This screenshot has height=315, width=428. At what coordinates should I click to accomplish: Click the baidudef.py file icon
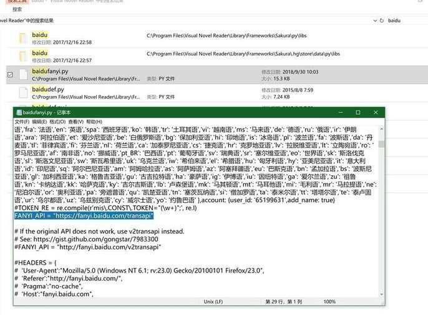point(23,92)
